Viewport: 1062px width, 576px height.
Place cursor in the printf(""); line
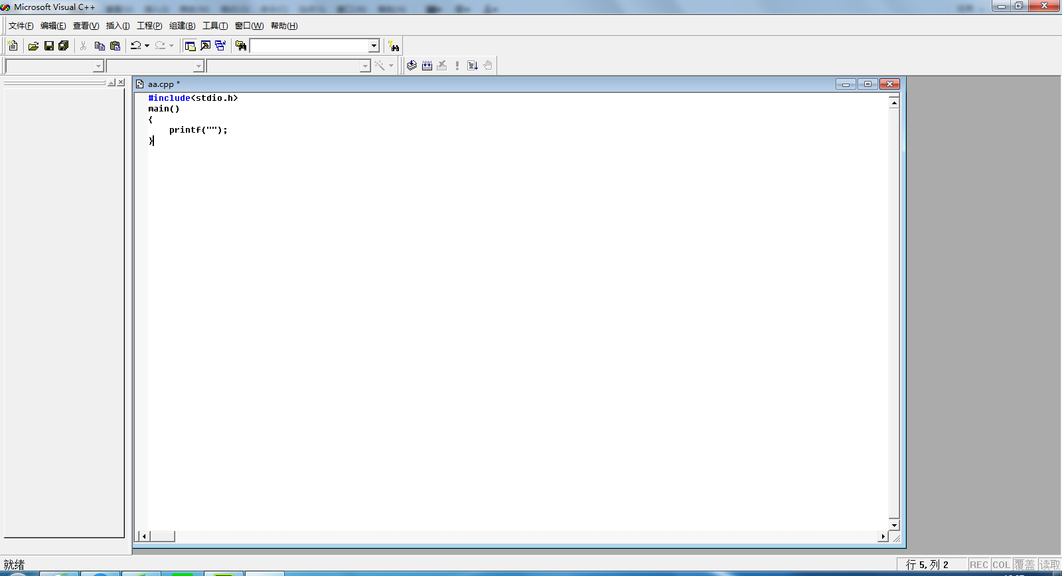click(198, 130)
